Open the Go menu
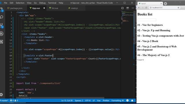Image resolution: width=185 pixels, height=104 pixels. click(x=35, y=3)
